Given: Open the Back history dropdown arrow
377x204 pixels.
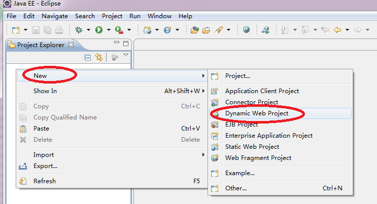Looking at the screenshot, I should pyautogui.click(x=347, y=30).
